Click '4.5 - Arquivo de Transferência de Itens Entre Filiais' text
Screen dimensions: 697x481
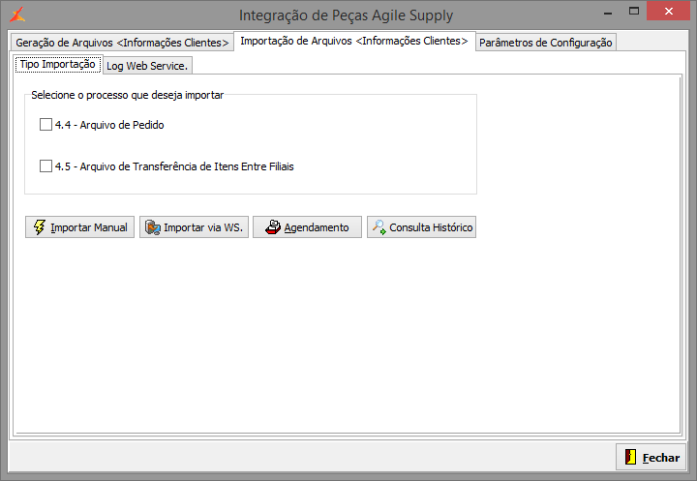pyautogui.click(x=174, y=166)
